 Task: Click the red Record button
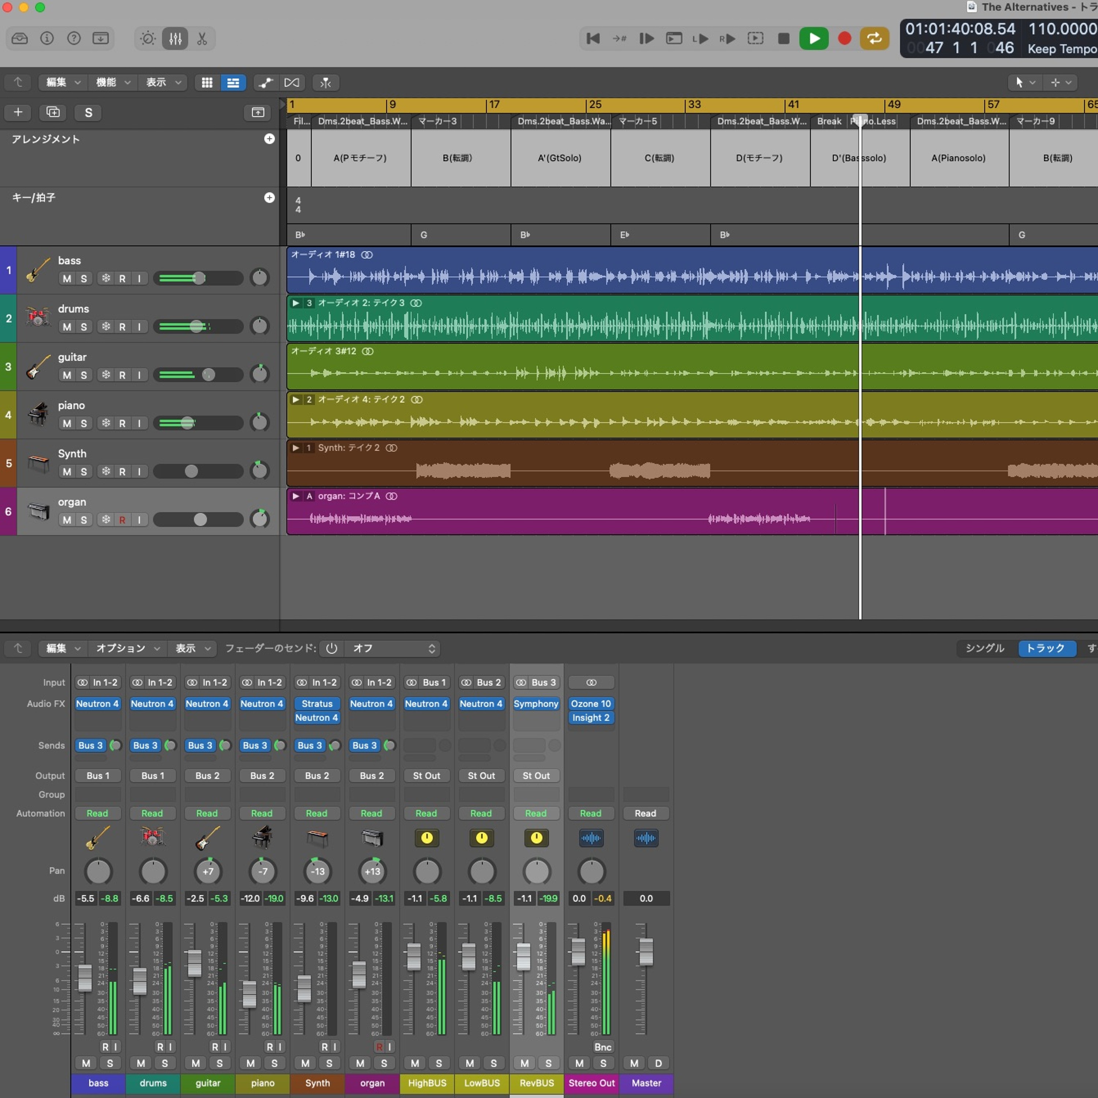coord(844,39)
